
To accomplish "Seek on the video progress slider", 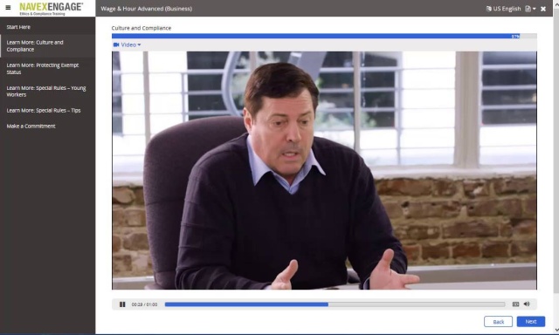I will pos(335,304).
